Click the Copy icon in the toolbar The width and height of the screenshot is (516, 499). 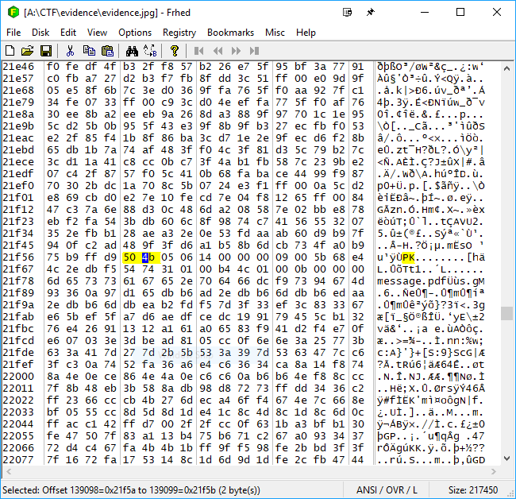(87, 51)
